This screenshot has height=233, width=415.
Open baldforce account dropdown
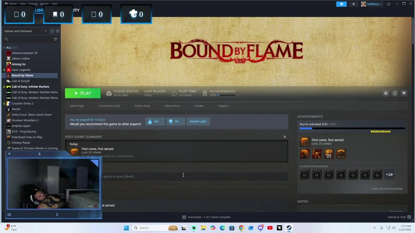point(372,4)
